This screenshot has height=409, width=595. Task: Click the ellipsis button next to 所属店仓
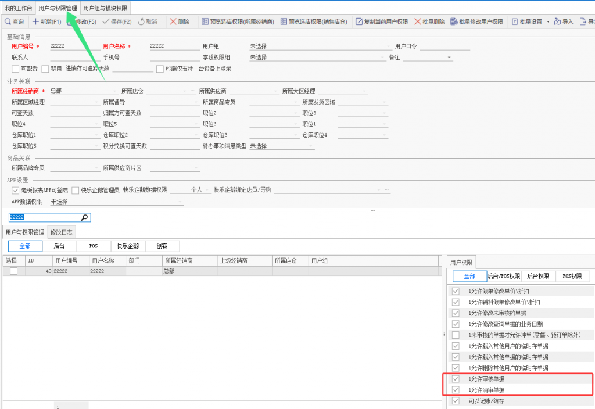[x=193, y=91]
